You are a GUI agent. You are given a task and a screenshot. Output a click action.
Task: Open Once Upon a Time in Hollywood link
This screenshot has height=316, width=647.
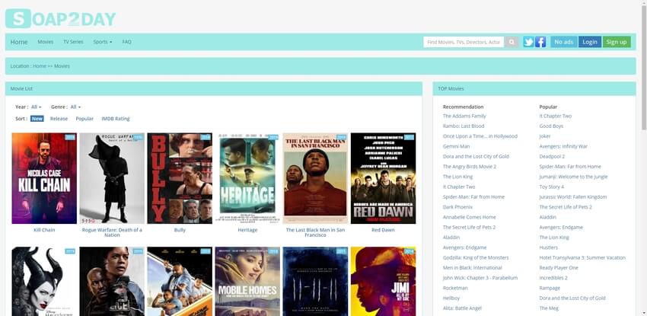(480, 136)
